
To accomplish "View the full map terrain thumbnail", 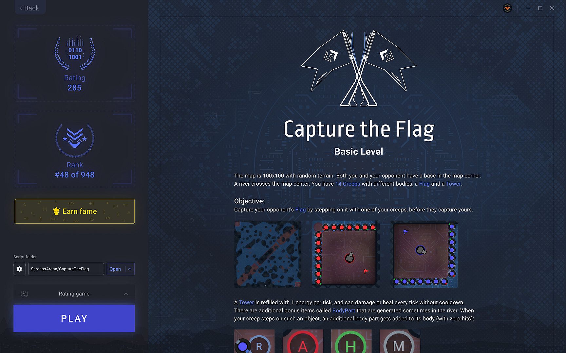I will (x=268, y=254).
